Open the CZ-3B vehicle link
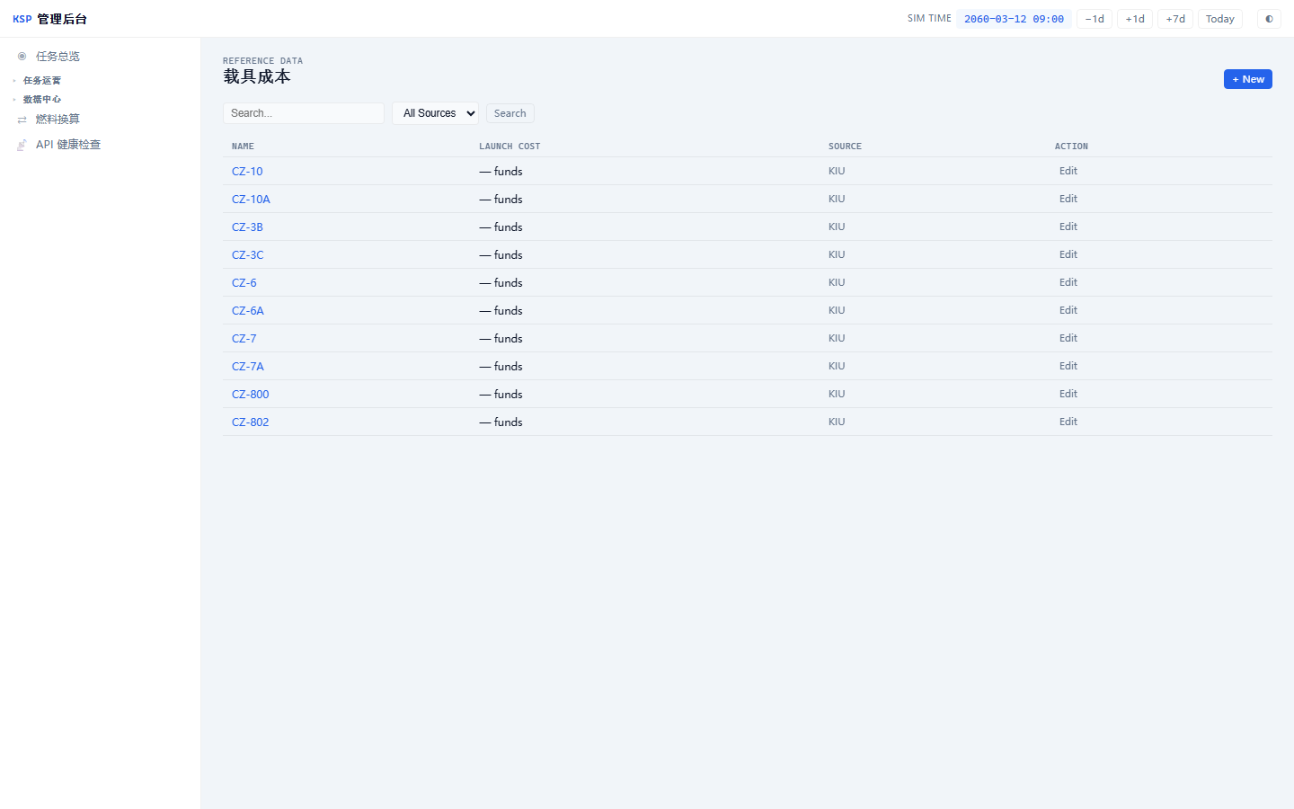The width and height of the screenshot is (1294, 809). [247, 227]
